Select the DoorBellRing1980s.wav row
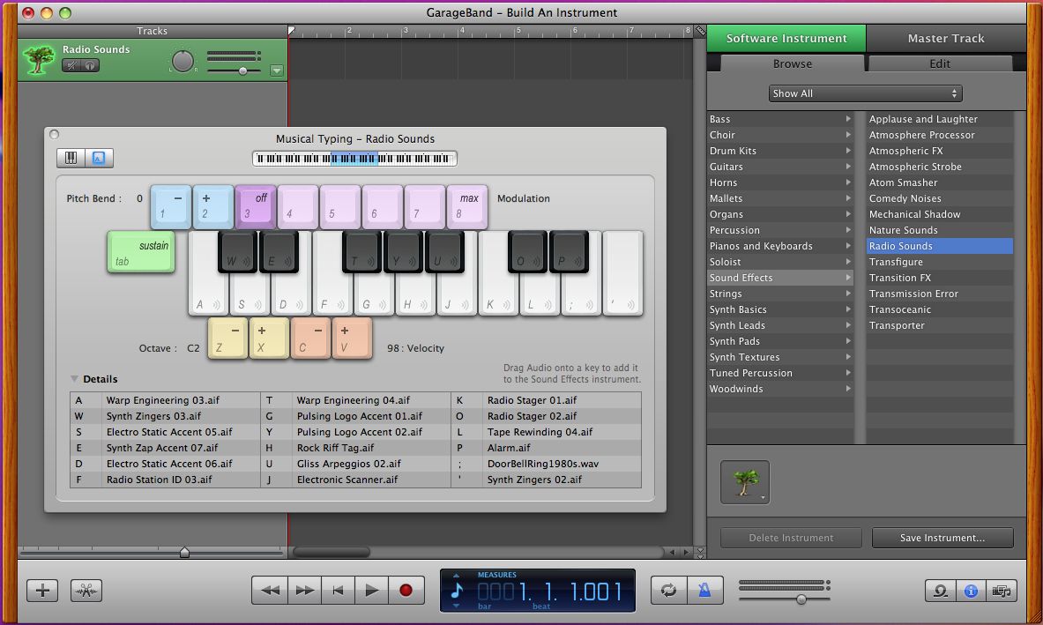The width and height of the screenshot is (1043, 625). point(546,464)
